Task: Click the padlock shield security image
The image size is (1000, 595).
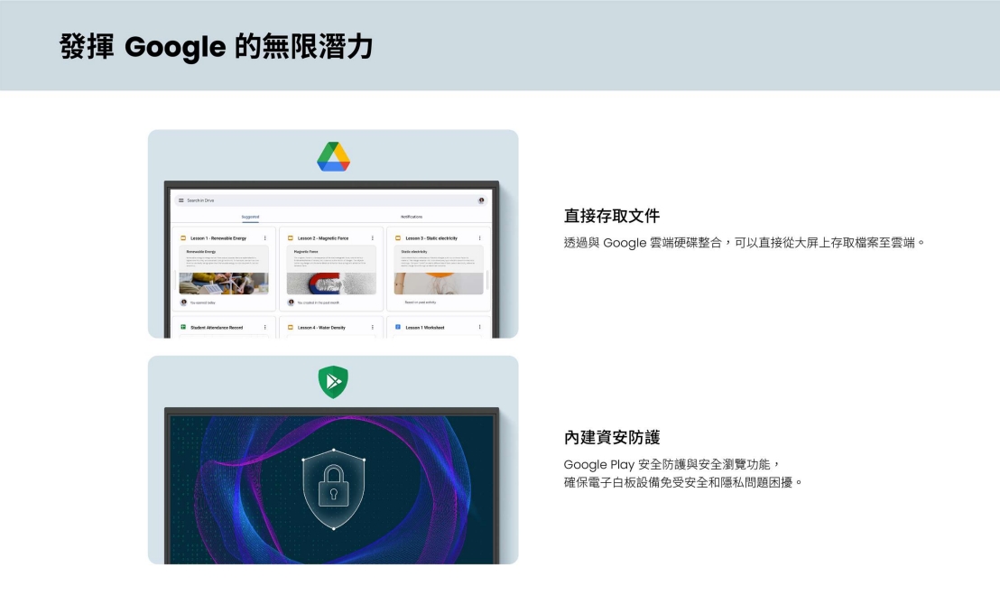Action: pyautogui.click(x=334, y=489)
